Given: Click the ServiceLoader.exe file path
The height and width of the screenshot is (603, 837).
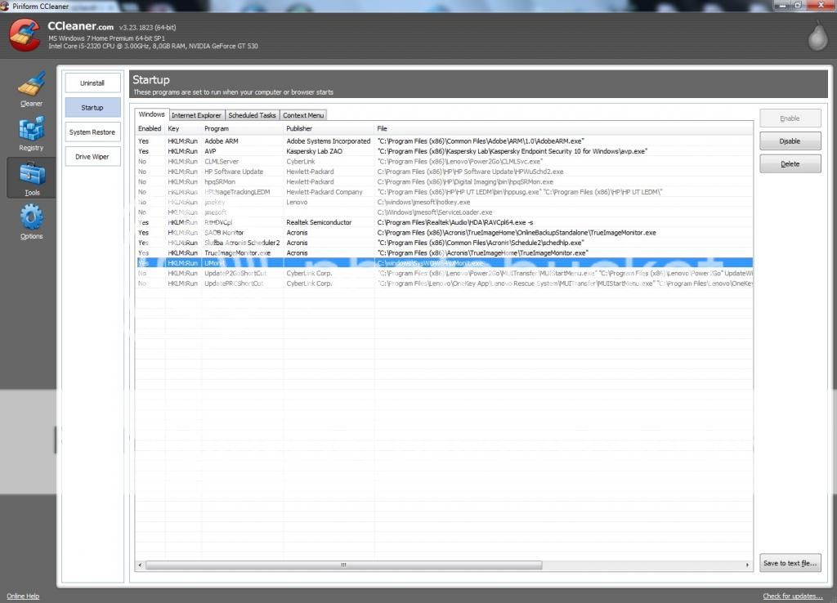Looking at the screenshot, I should pyautogui.click(x=435, y=212).
